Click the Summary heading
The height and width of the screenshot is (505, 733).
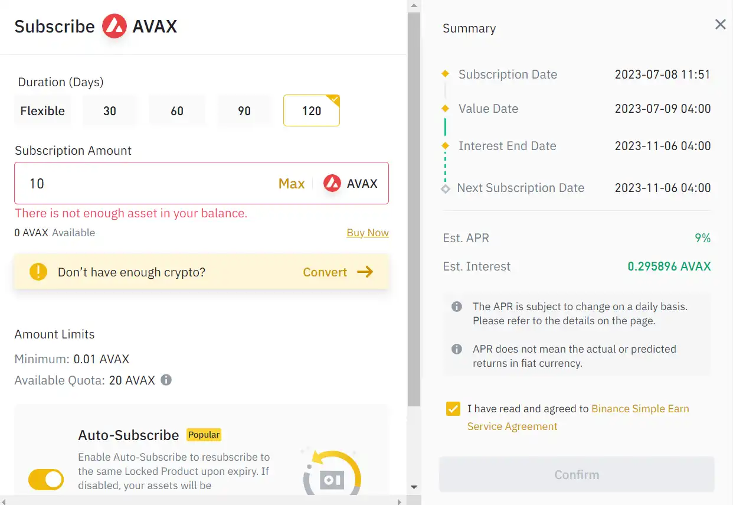(x=469, y=28)
